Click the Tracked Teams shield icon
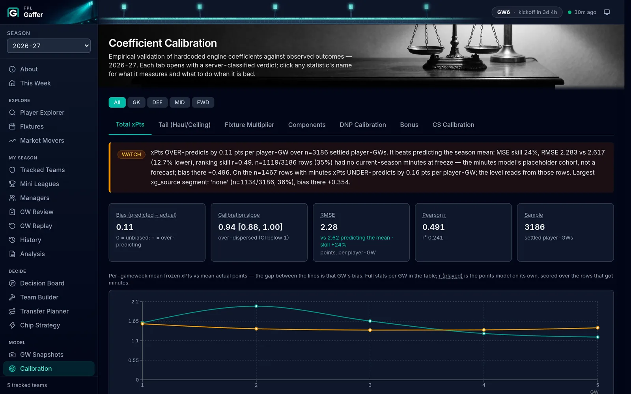 click(x=12, y=170)
